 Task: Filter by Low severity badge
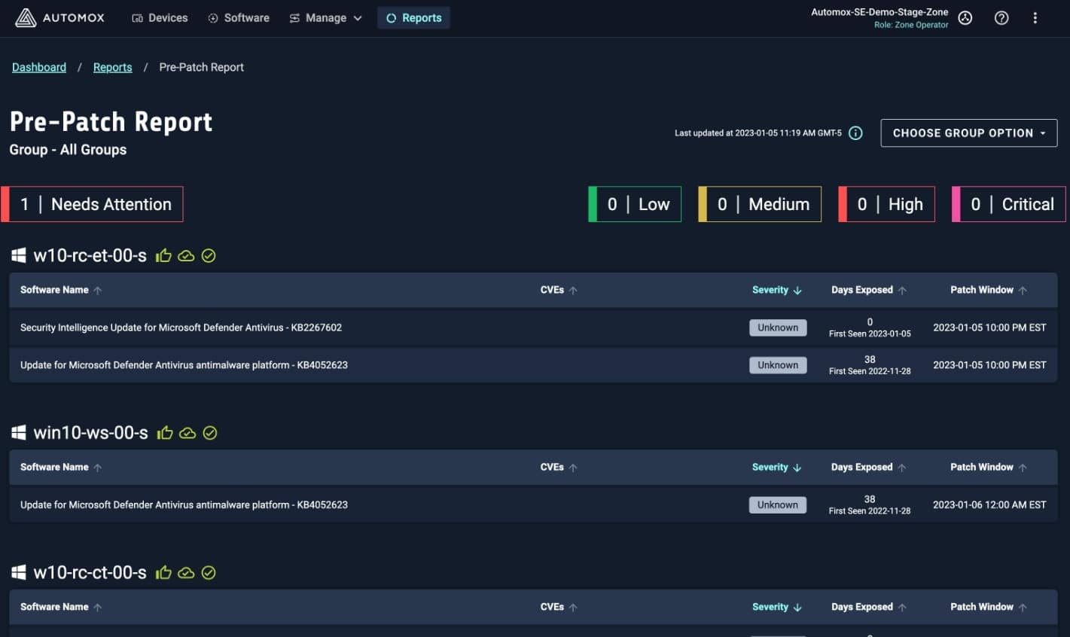pos(635,204)
